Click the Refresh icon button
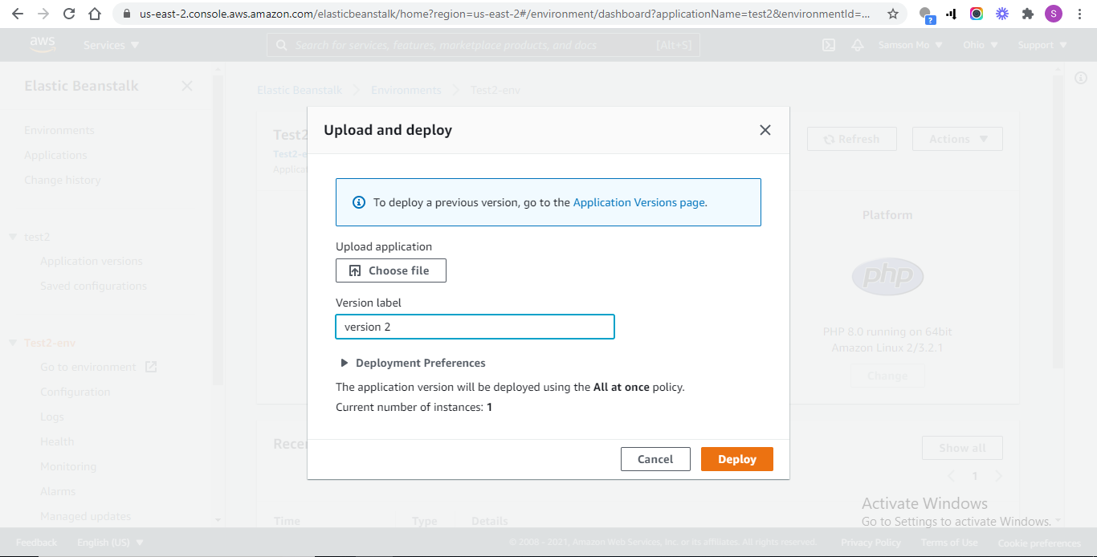The height and width of the screenshot is (557, 1097). click(x=831, y=138)
